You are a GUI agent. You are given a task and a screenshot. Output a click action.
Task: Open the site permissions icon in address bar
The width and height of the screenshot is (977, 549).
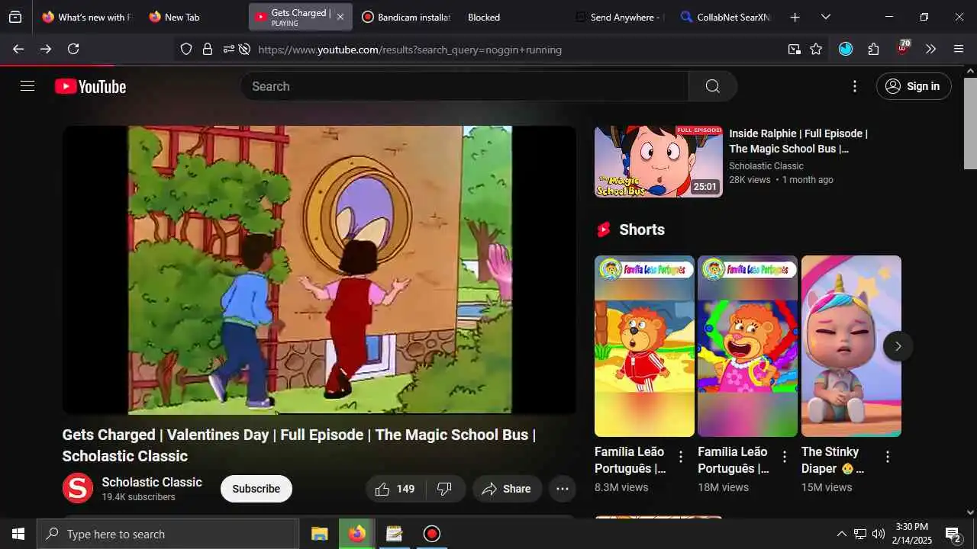point(228,49)
